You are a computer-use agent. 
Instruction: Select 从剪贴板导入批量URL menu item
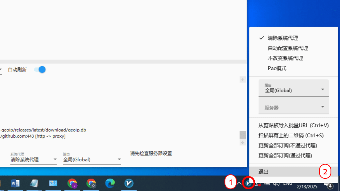pyautogui.click(x=293, y=125)
